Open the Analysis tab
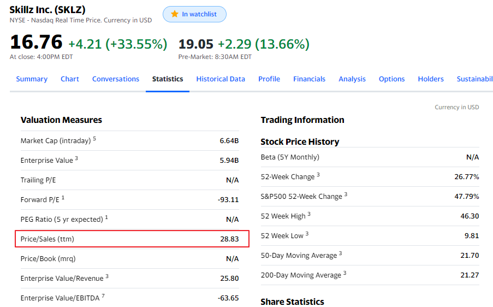The height and width of the screenshot is (307, 493). click(x=352, y=79)
